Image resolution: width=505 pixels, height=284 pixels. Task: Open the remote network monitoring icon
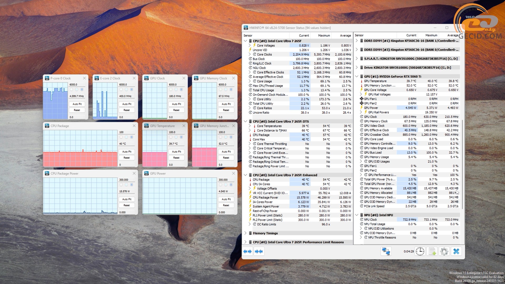coord(386,251)
